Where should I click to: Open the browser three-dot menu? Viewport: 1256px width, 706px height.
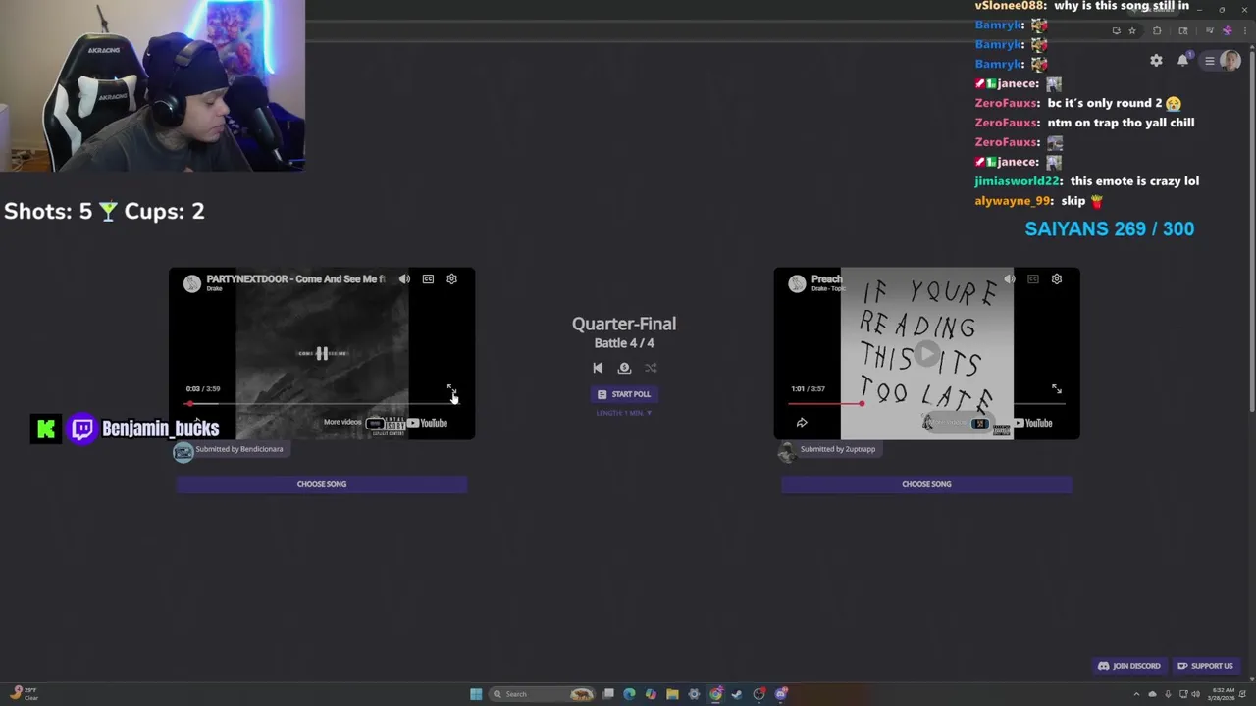[x=1245, y=30]
